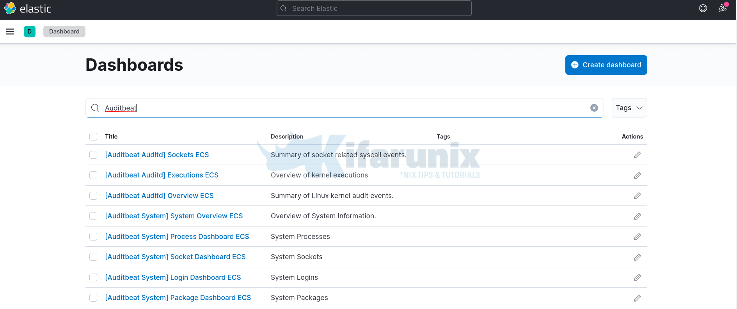Image resolution: width=737 pixels, height=309 pixels.
Task: Check the System Overview ECS row checkbox
Action: [x=93, y=216]
